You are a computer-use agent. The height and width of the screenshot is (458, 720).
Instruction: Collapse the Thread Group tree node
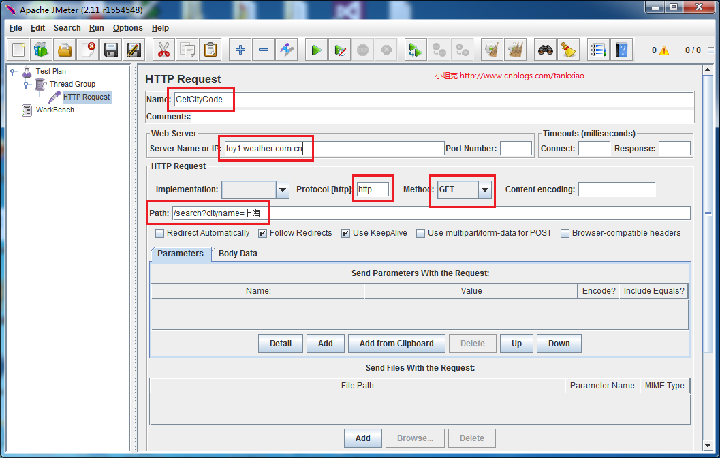[27, 84]
